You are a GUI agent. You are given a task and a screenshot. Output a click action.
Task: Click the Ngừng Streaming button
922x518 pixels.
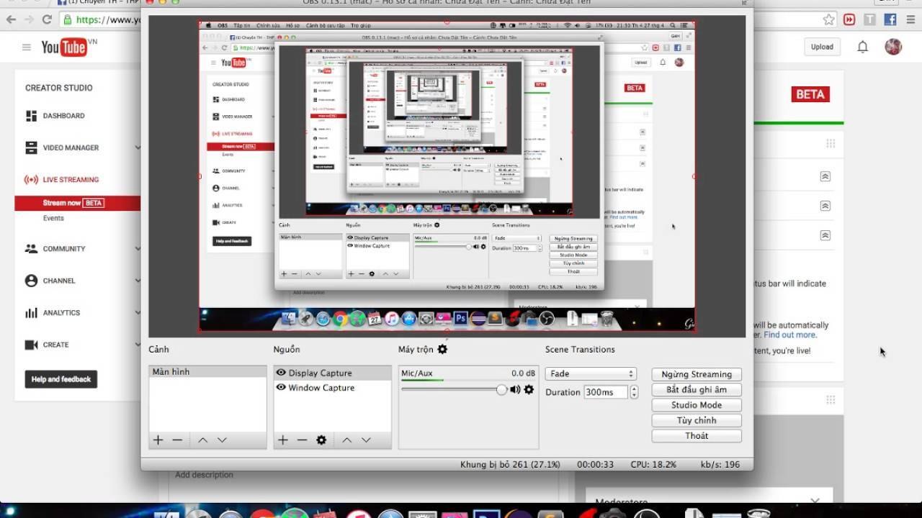(697, 374)
